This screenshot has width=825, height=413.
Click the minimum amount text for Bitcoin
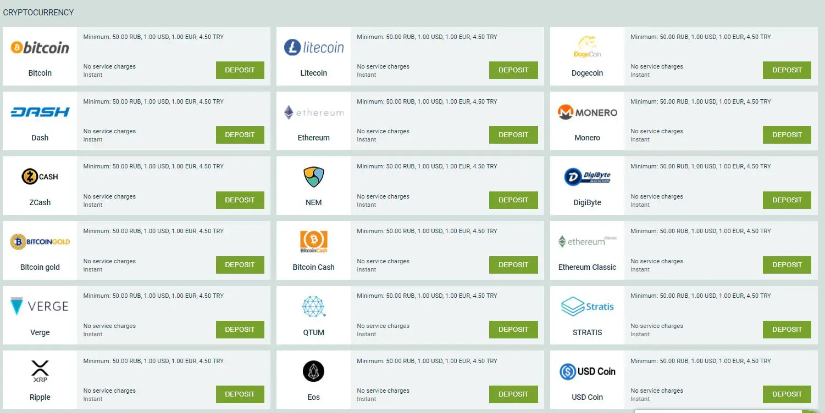tap(153, 37)
